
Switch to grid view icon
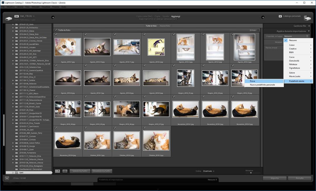(57, 171)
